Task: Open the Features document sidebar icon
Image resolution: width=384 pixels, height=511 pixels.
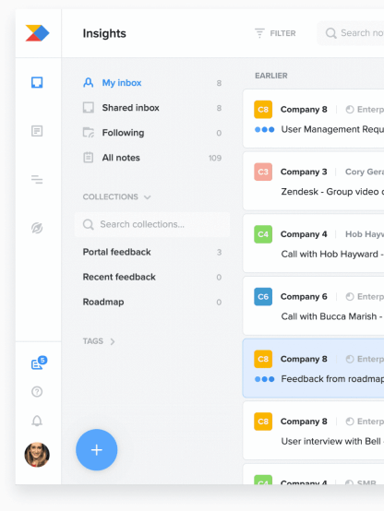Action: coord(37,131)
